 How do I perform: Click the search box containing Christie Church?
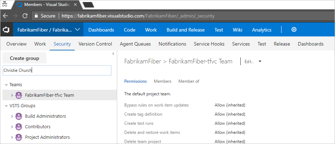click(57, 70)
